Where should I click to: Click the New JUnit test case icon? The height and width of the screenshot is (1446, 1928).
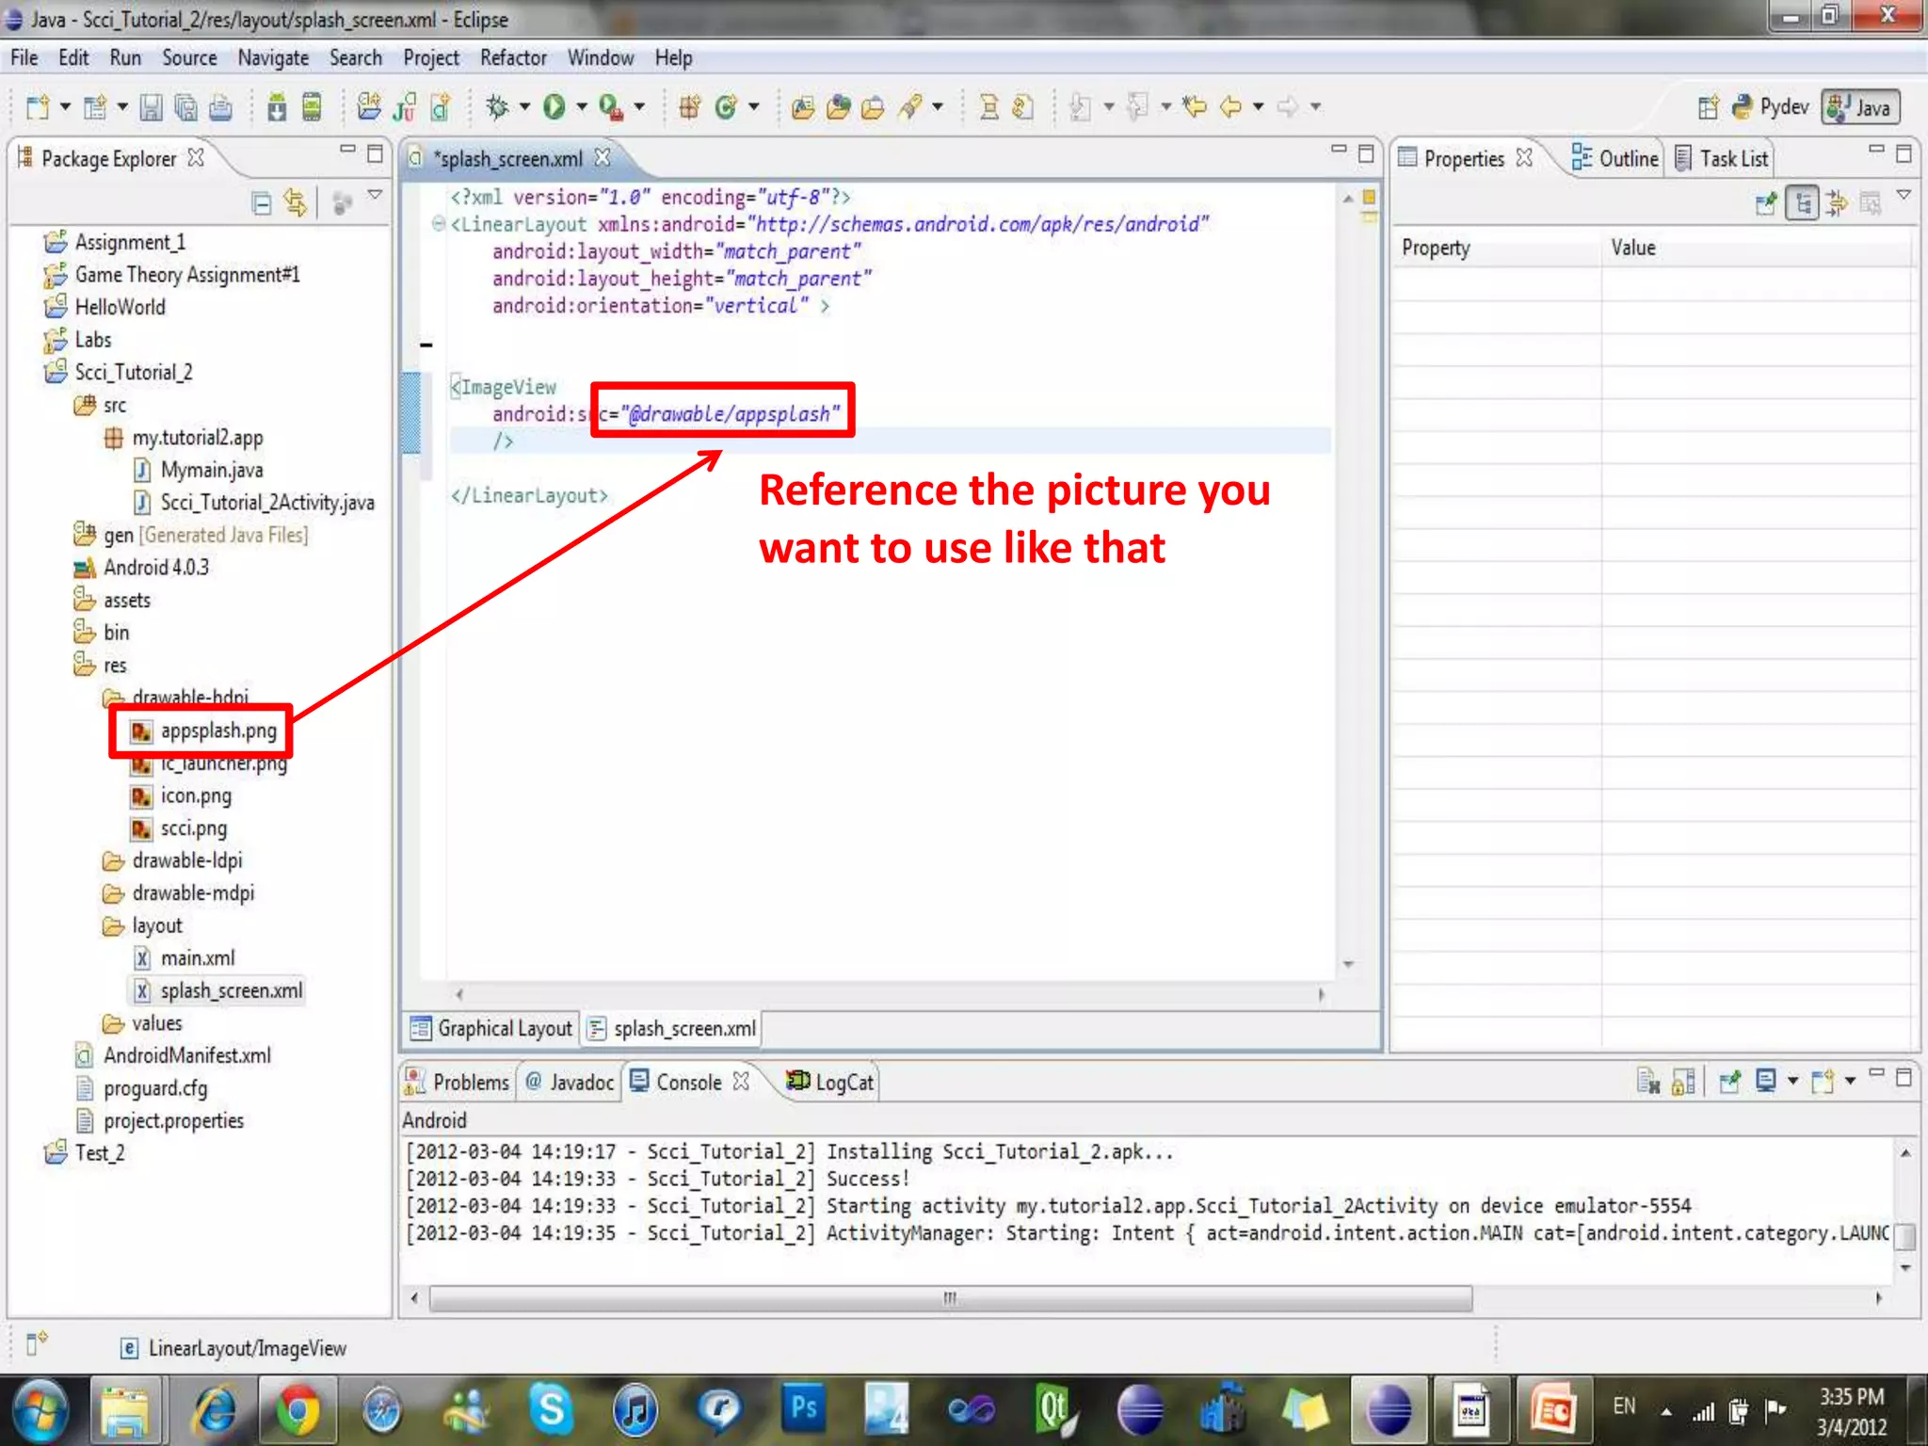coord(405,107)
